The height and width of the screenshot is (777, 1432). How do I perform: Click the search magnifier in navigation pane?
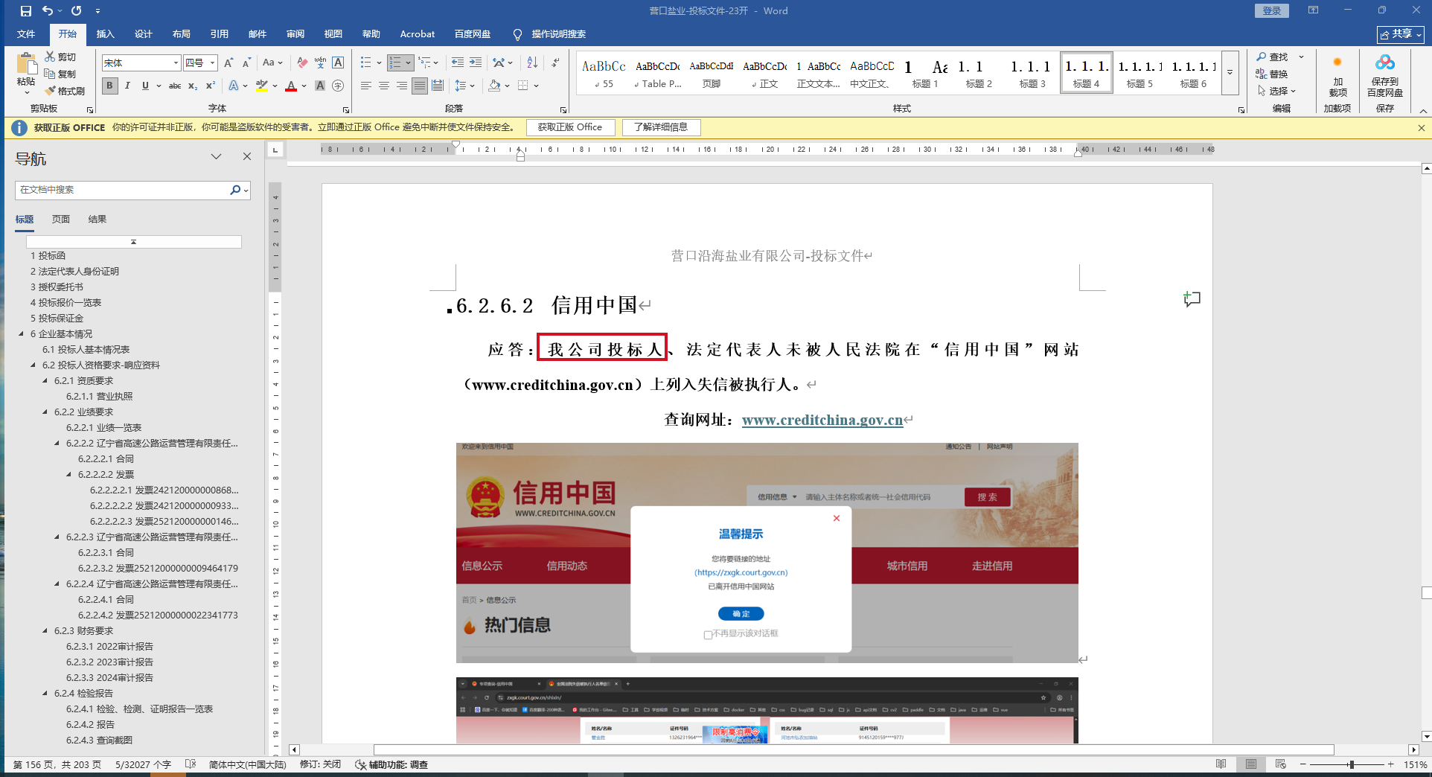pyautogui.click(x=235, y=190)
